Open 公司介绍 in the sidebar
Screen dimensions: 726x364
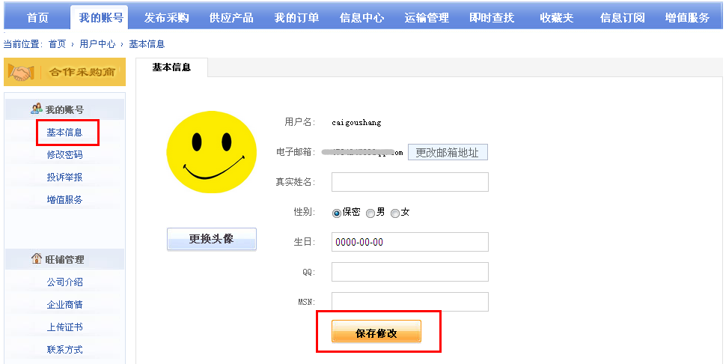click(x=64, y=282)
